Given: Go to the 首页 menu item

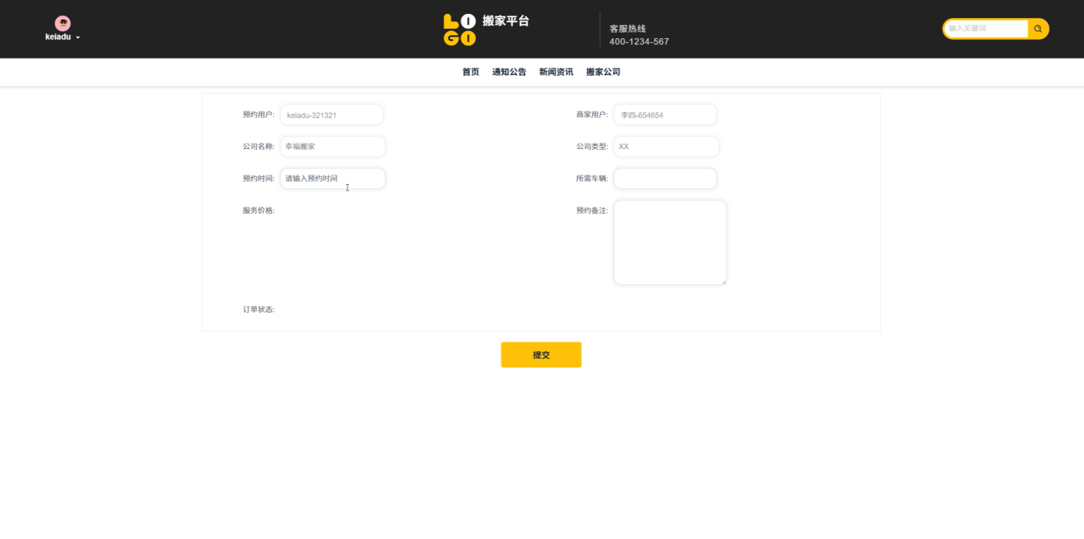Looking at the screenshot, I should point(471,72).
